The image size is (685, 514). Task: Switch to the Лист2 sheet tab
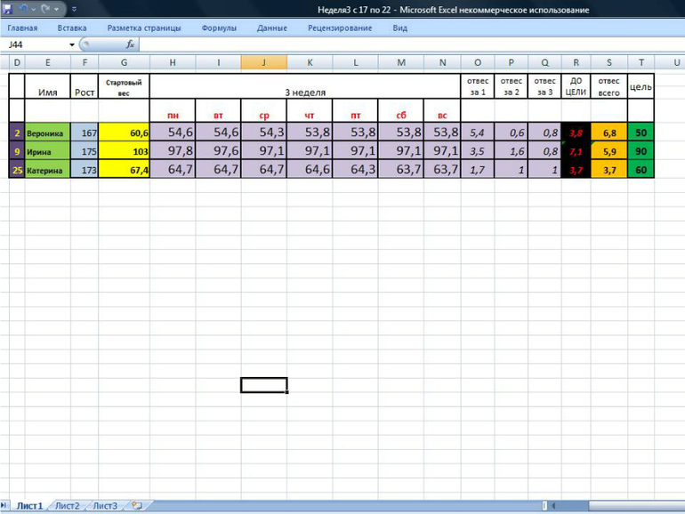coord(67,506)
